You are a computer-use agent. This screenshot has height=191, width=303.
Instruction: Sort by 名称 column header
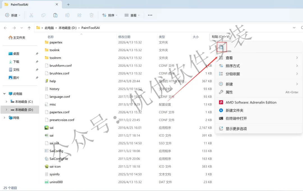(x=50, y=37)
